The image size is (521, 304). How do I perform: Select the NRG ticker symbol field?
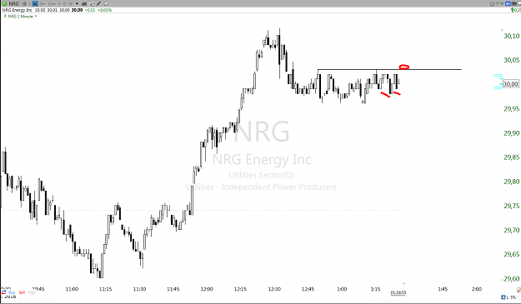pyautogui.click(x=14, y=3)
